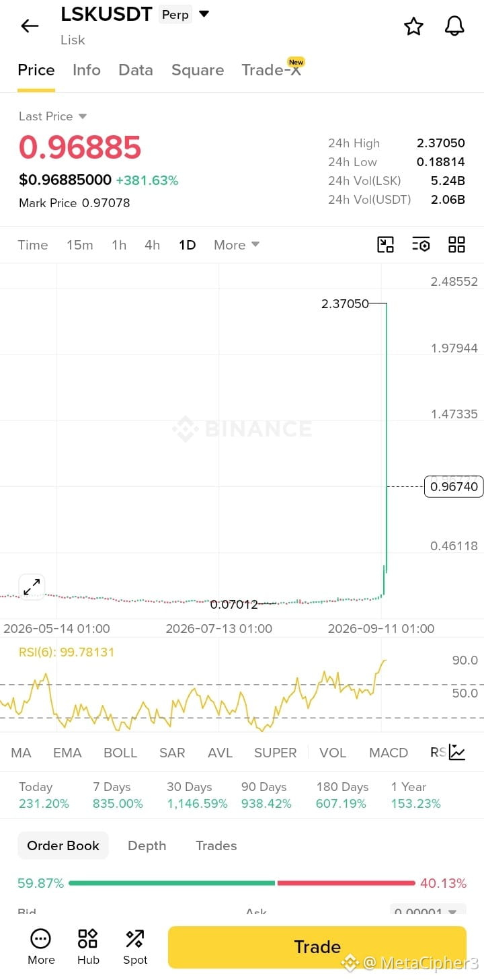Tap the back arrow icon
The image size is (484, 980).
30,26
